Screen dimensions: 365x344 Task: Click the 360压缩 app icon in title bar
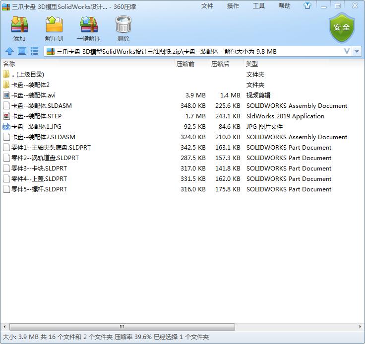tap(6, 7)
